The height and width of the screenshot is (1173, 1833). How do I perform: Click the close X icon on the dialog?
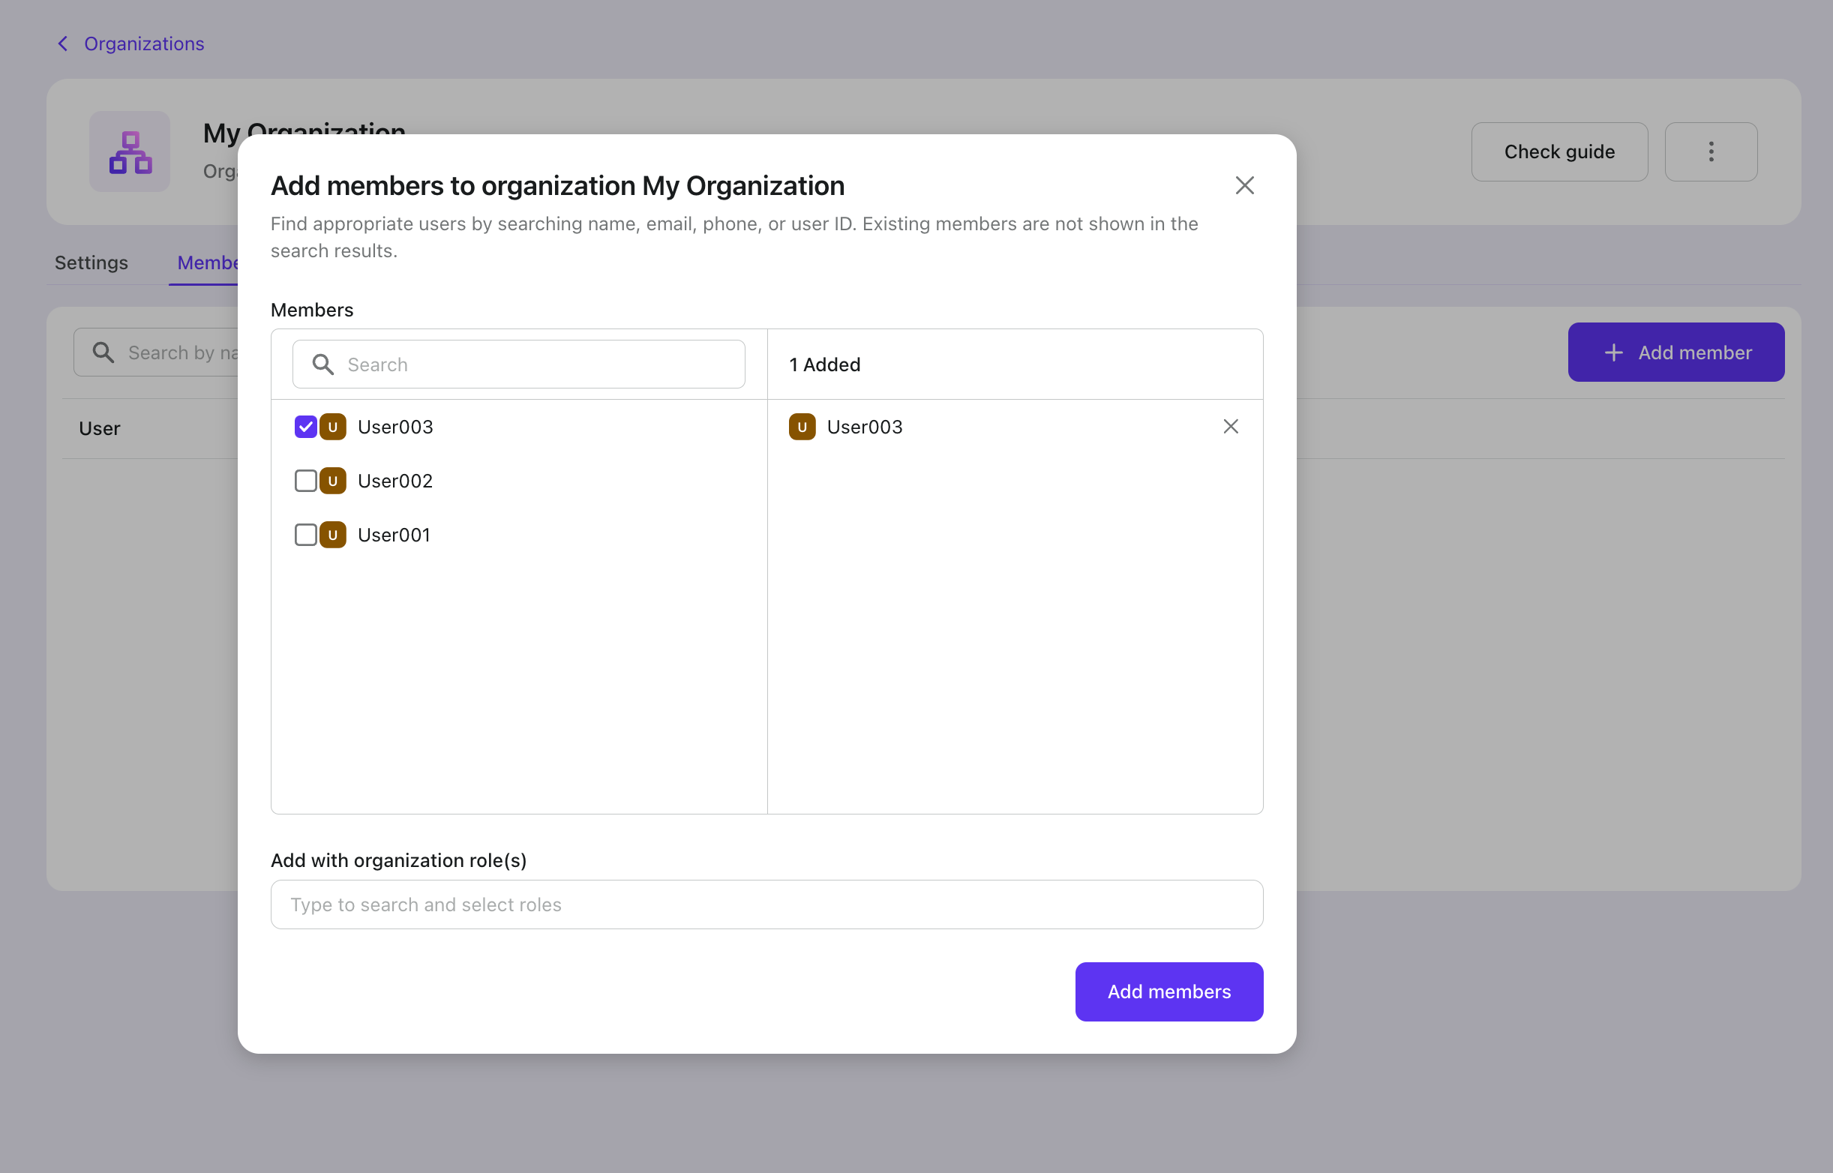pos(1243,186)
